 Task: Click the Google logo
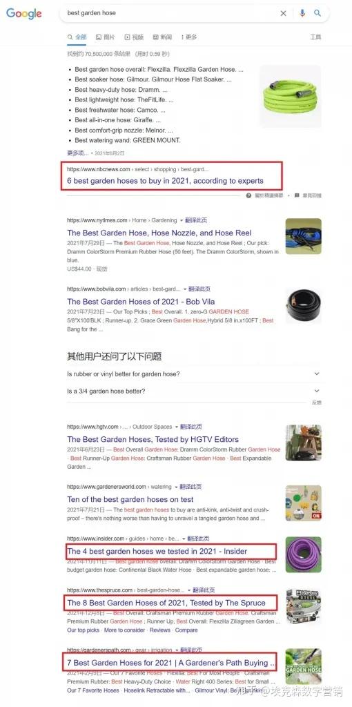(x=24, y=14)
